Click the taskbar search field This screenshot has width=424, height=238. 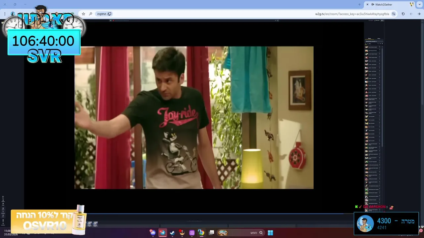click(x=241, y=233)
